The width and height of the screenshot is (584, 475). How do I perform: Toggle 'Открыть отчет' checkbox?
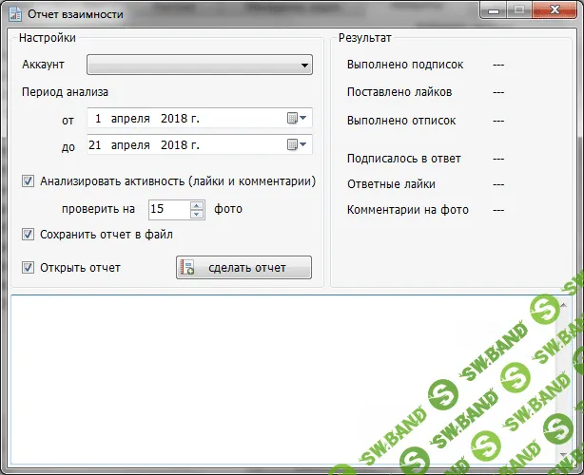pyautogui.click(x=28, y=268)
